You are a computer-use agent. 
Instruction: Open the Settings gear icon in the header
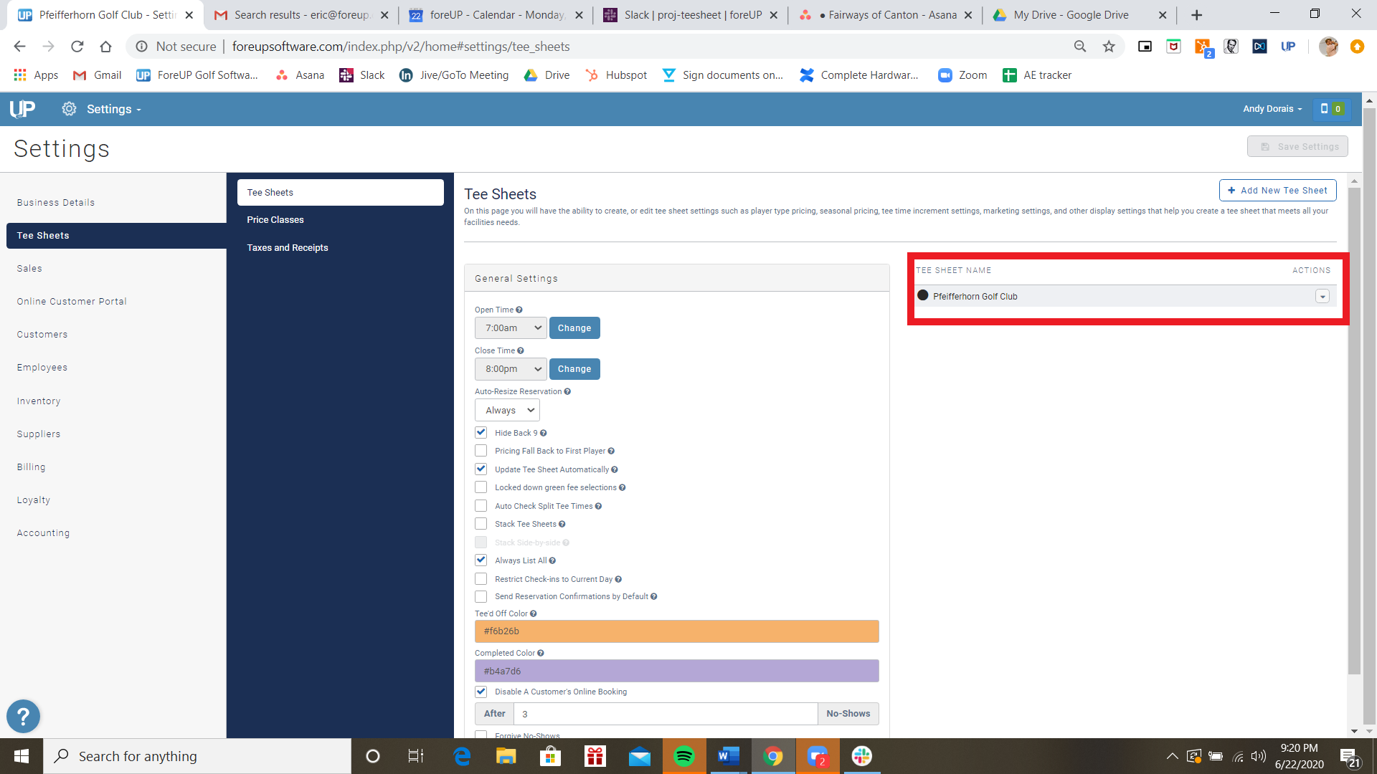click(69, 109)
